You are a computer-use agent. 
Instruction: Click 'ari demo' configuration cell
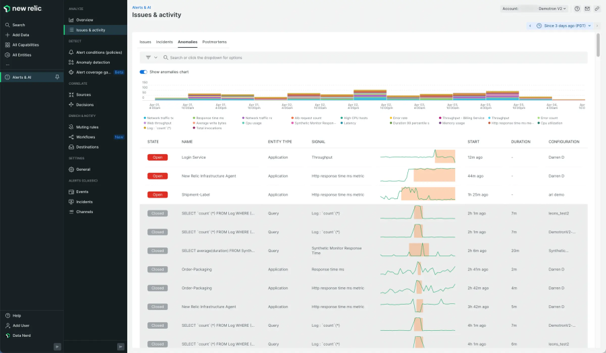tap(556, 195)
